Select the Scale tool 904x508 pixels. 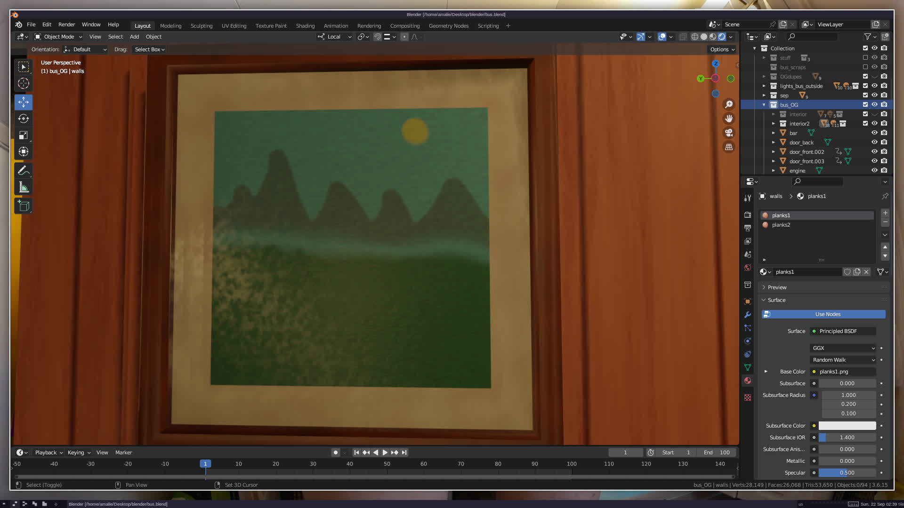[x=24, y=135]
